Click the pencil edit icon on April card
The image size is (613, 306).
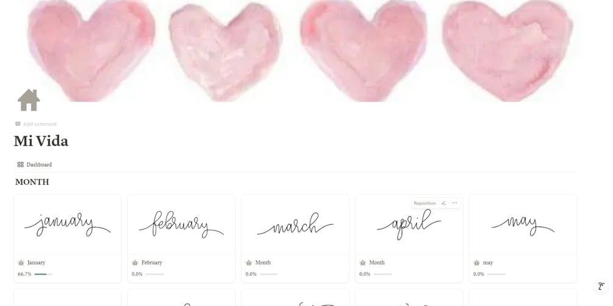(443, 203)
